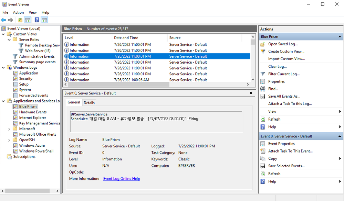The image size is (344, 201).
Task: Click the Event Properties icon
Action: tap(263, 144)
